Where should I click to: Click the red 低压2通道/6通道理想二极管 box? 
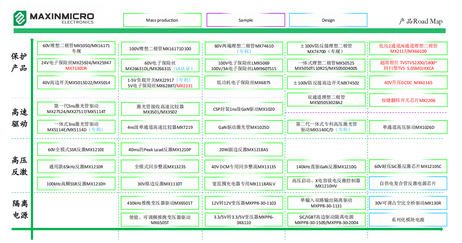click(x=408, y=48)
